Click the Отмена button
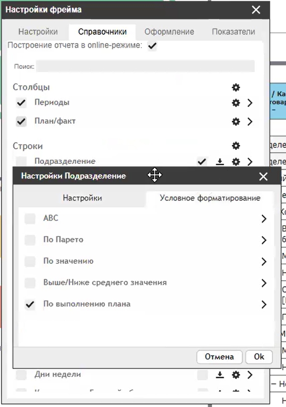286x407 pixels. click(219, 357)
